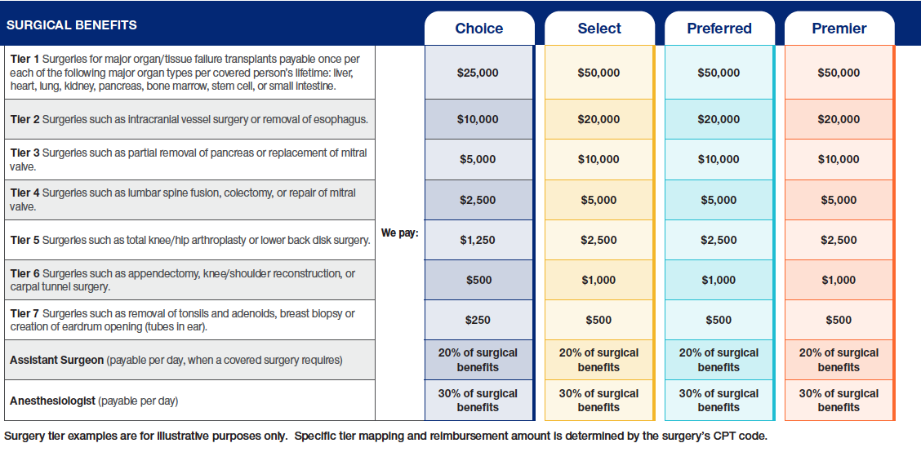Select the Choice plan tab
The image size is (921, 452).
(x=478, y=29)
